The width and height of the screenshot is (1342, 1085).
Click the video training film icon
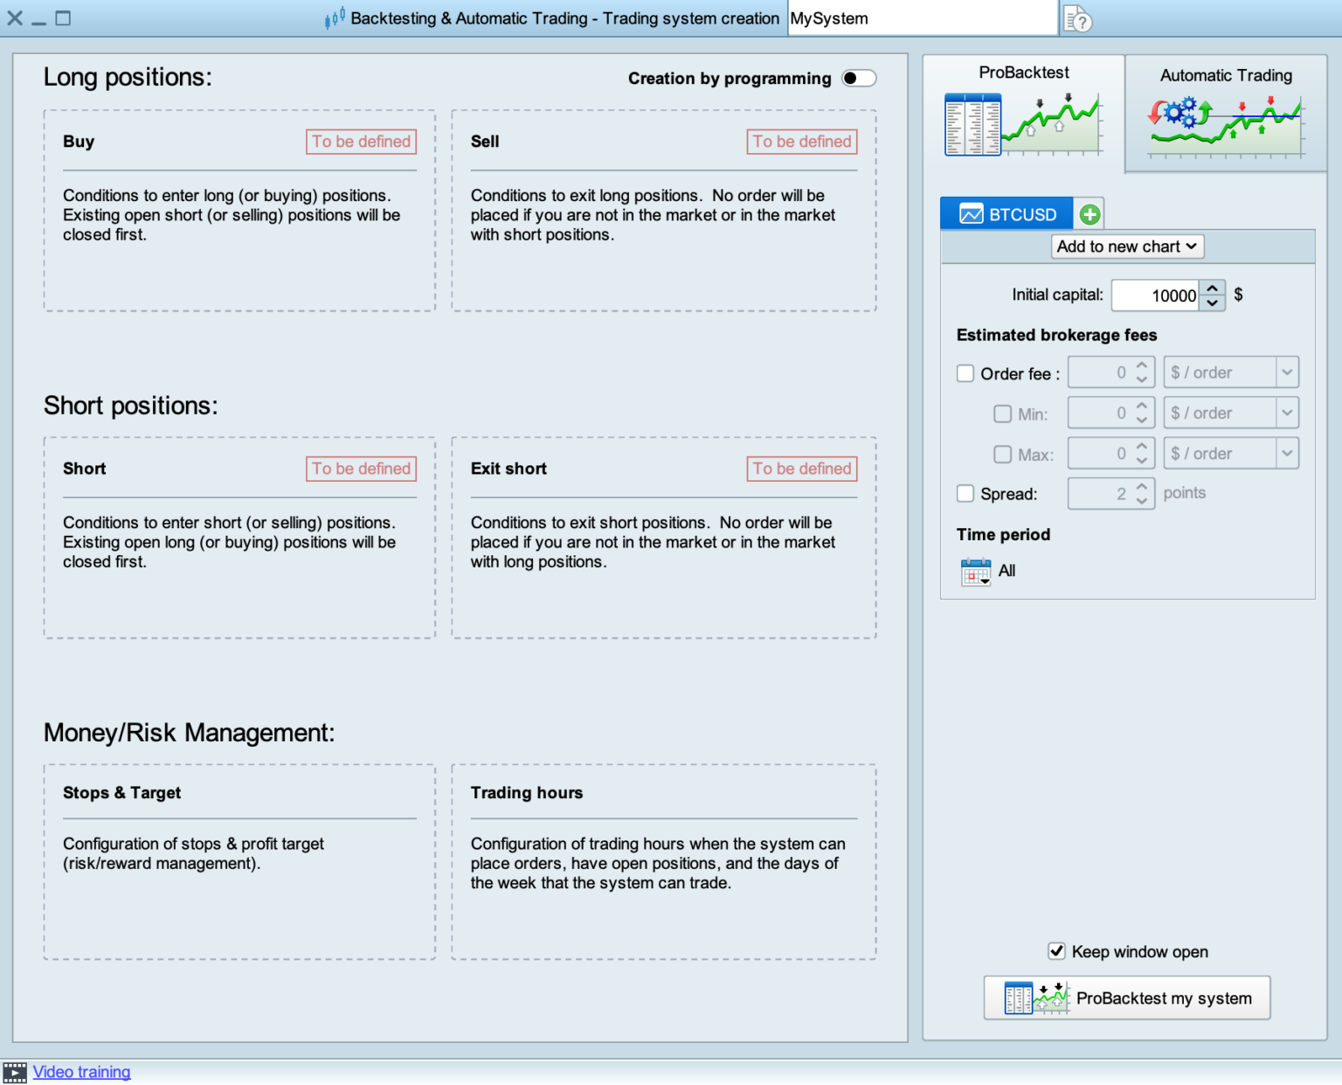click(x=15, y=1072)
